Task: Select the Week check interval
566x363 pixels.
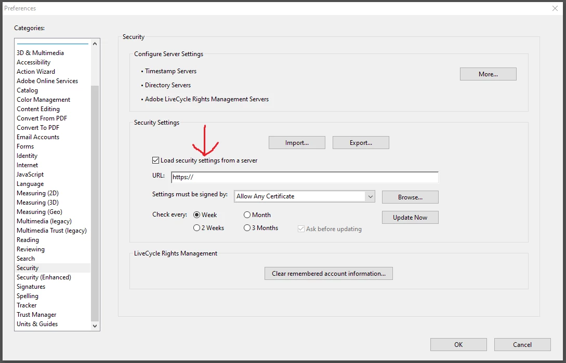Action: tap(197, 214)
